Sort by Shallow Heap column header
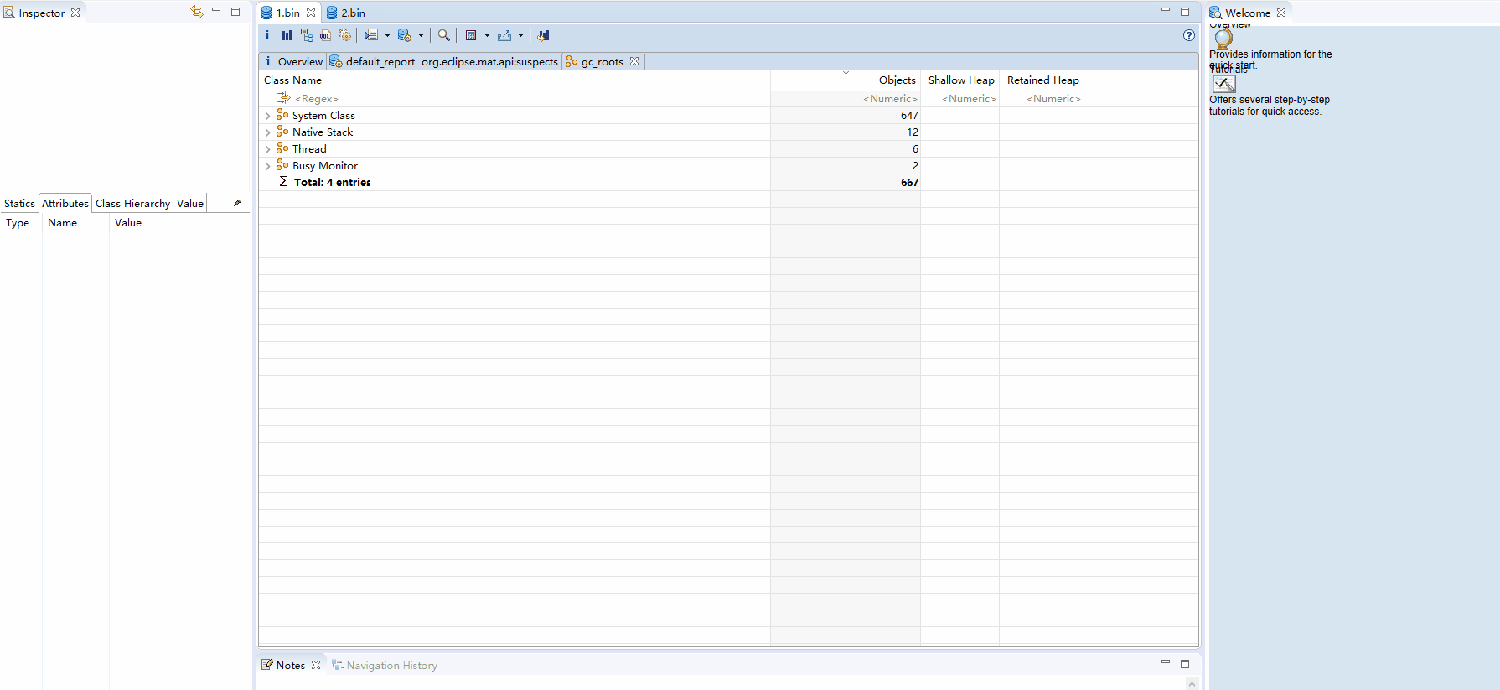 (x=960, y=80)
